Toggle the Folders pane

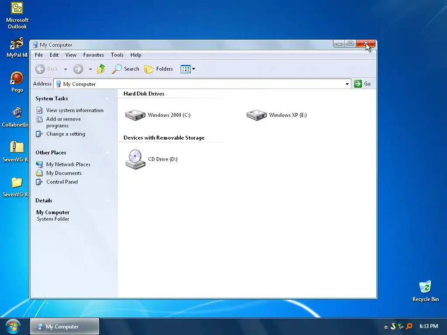pyautogui.click(x=159, y=69)
